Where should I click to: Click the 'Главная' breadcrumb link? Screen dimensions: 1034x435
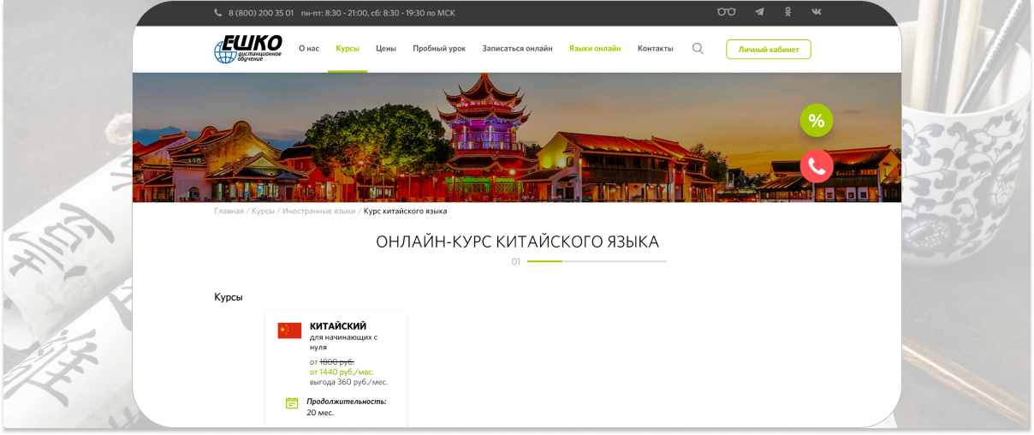(x=229, y=211)
